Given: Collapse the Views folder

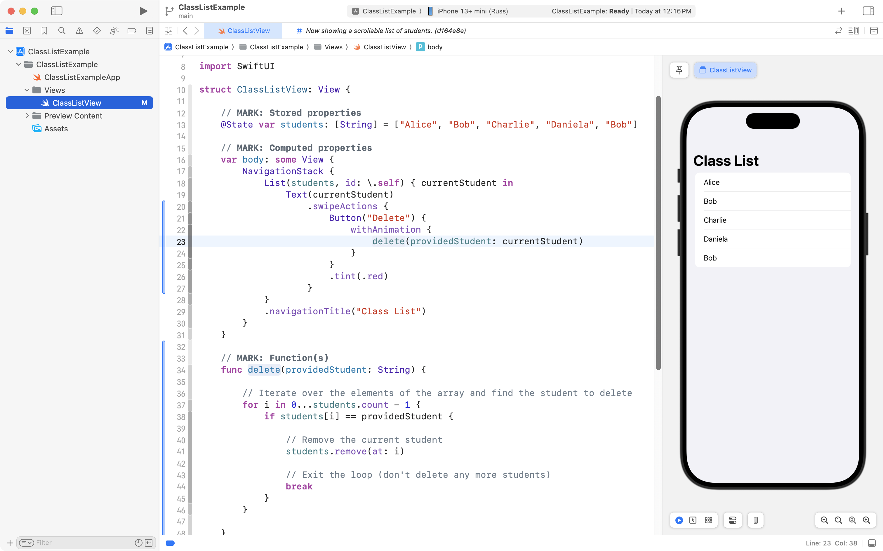Looking at the screenshot, I should pos(27,90).
